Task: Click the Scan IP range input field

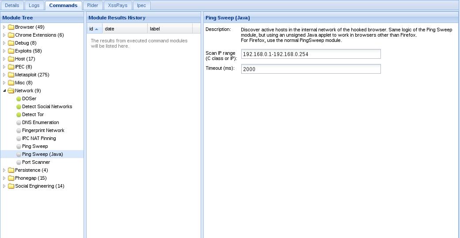Action: [311, 54]
